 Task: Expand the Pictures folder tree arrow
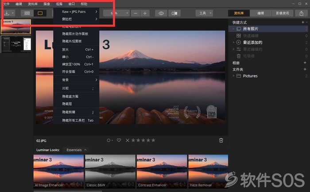(233, 76)
